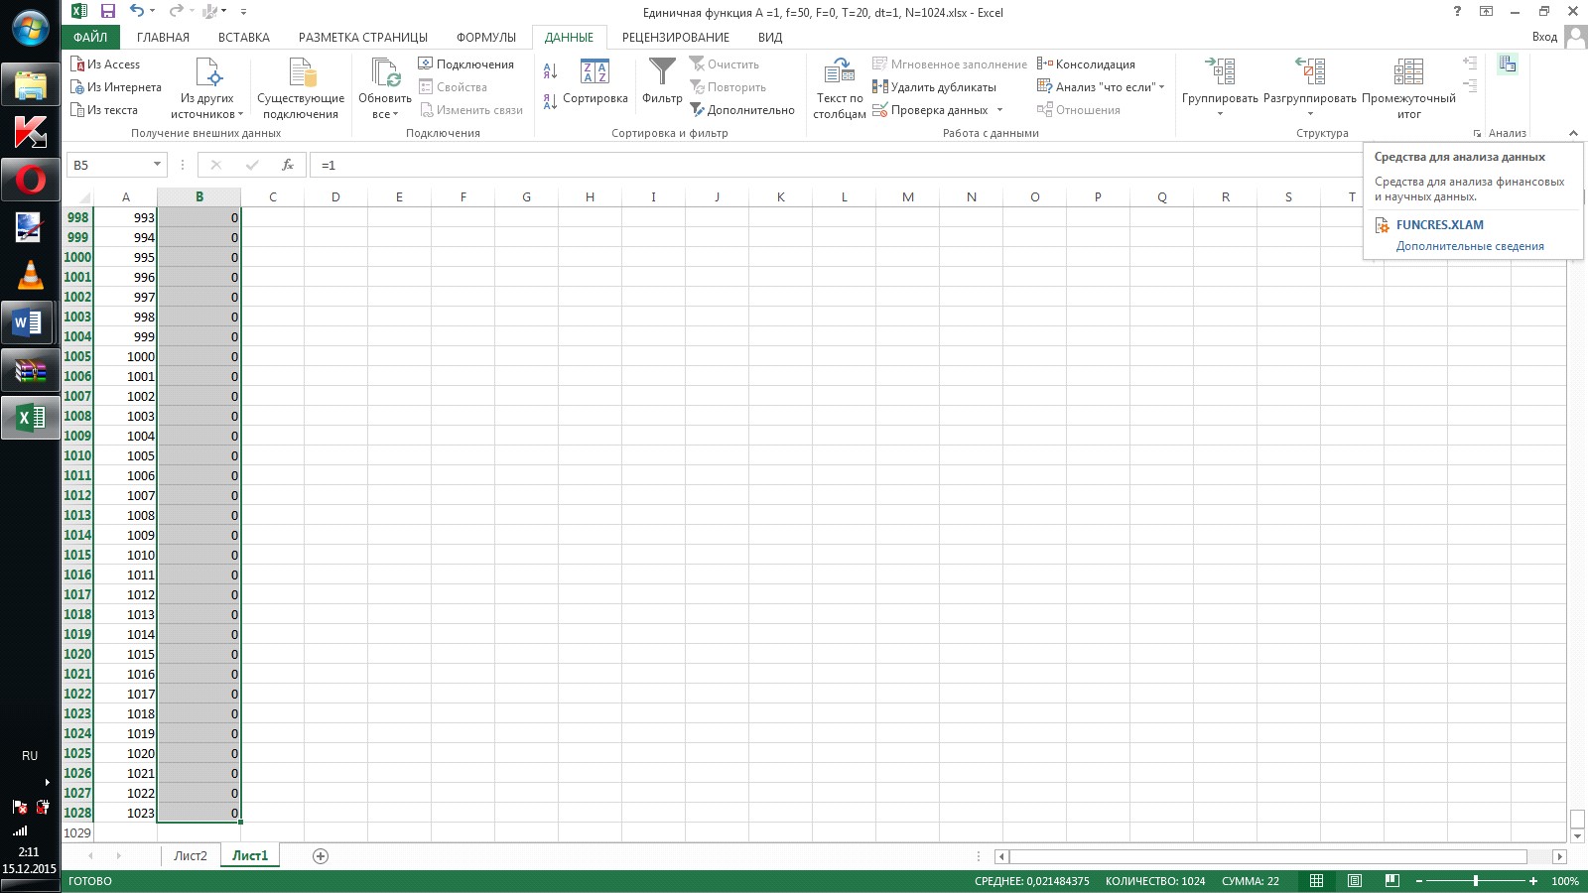1588x893 pixels.
Task: Switch to Page Break Preview in status bar
Action: pos(1392,881)
